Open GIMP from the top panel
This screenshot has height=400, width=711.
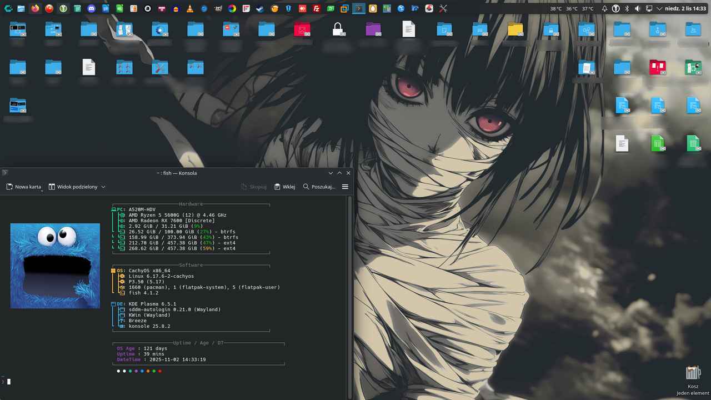click(x=218, y=9)
